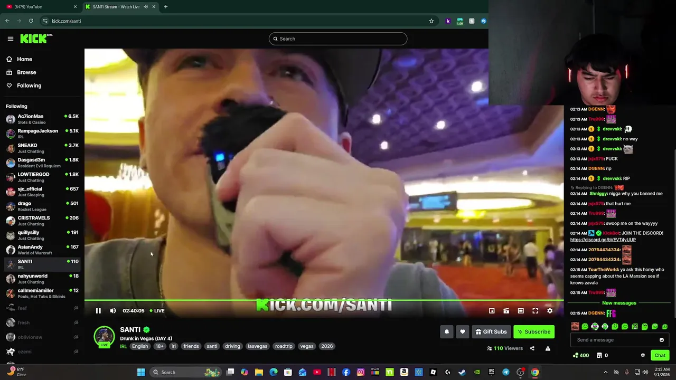Open Steam from the taskbar
The image size is (676, 380).
[x=462, y=372]
